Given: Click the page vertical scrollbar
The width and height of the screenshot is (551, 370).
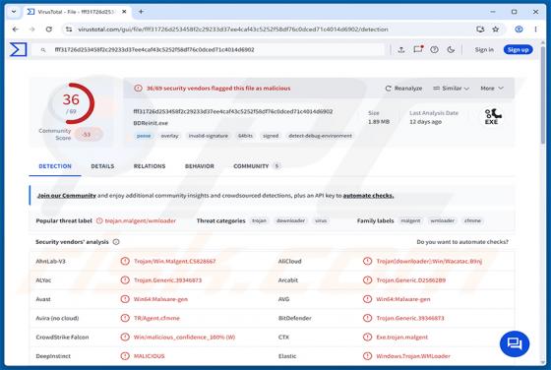Looking at the screenshot, I should point(543,94).
